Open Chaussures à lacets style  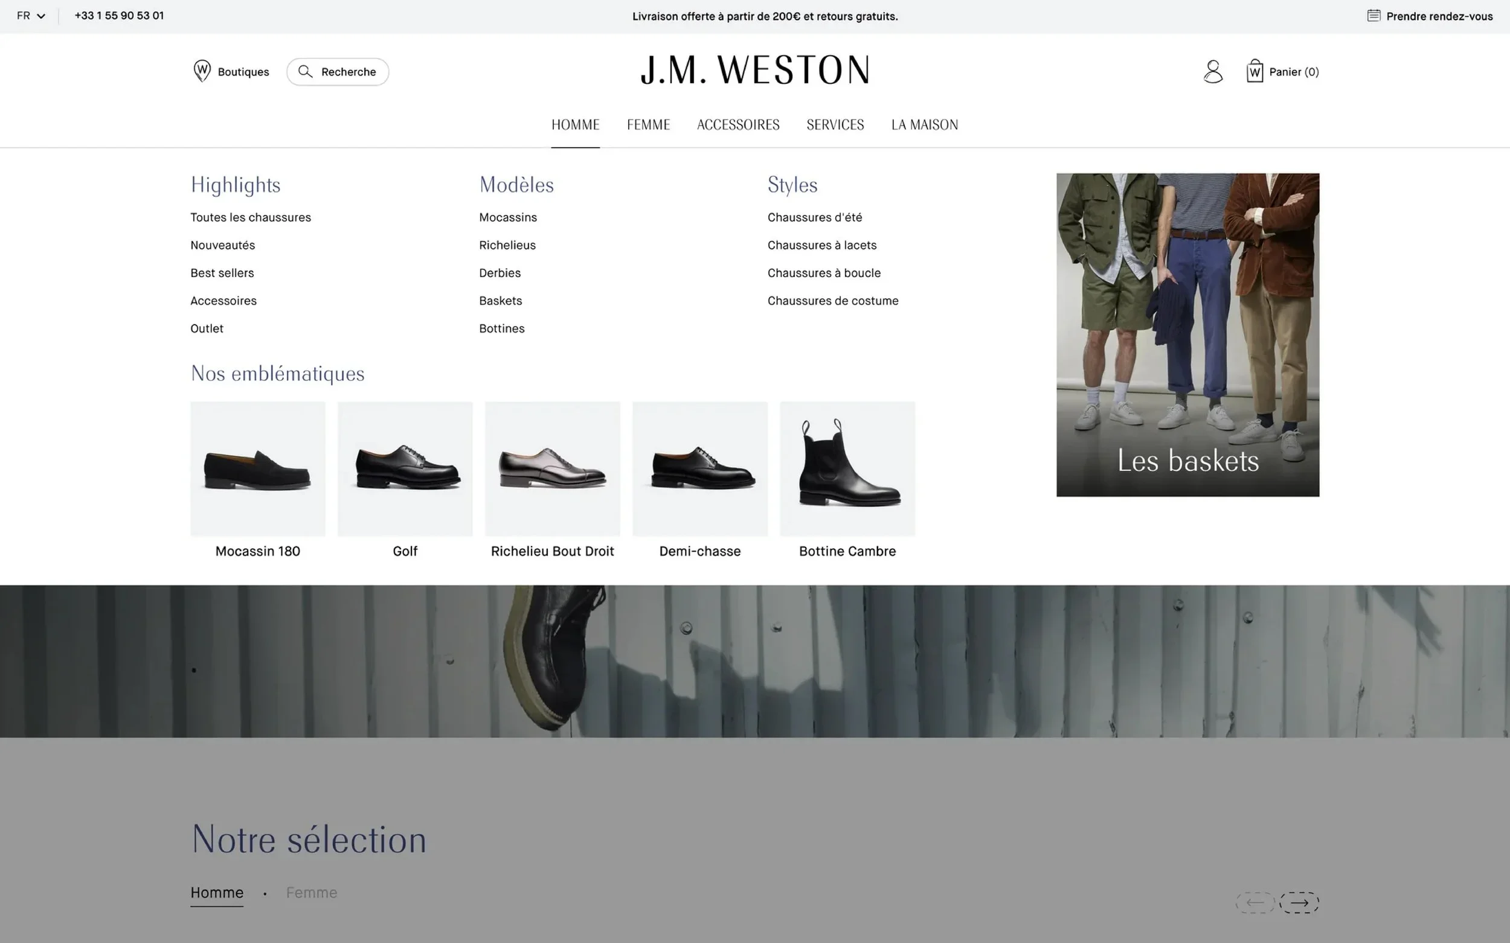(822, 245)
